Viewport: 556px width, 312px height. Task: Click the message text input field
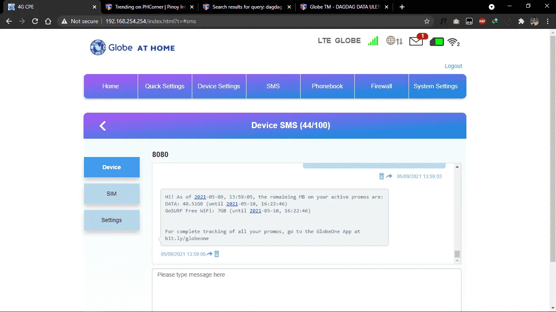307,290
